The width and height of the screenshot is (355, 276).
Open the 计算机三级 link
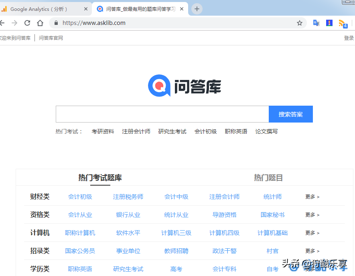[176, 233]
